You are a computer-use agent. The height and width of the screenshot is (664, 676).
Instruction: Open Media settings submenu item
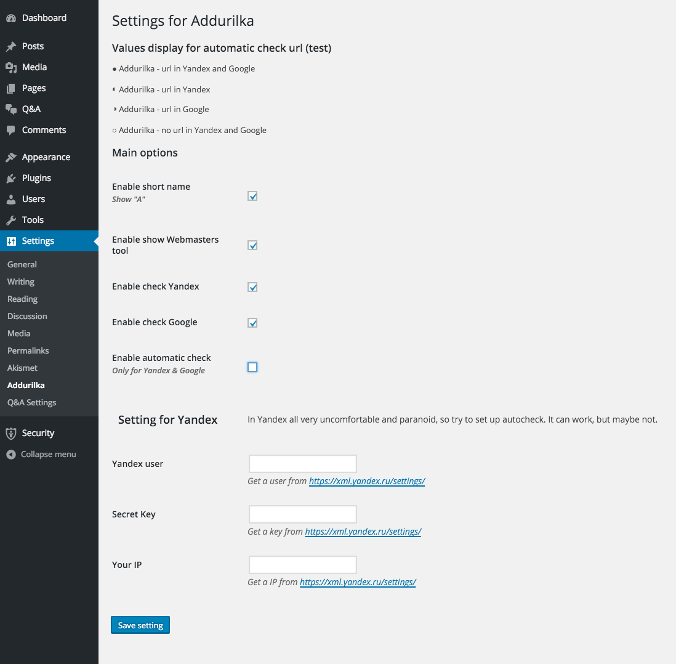point(19,333)
